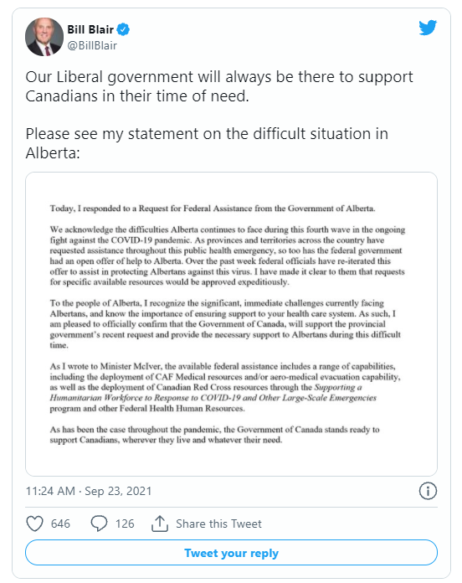Click the 126 replies count
The width and height of the screenshot is (462, 583).
click(x=125, y=524)
